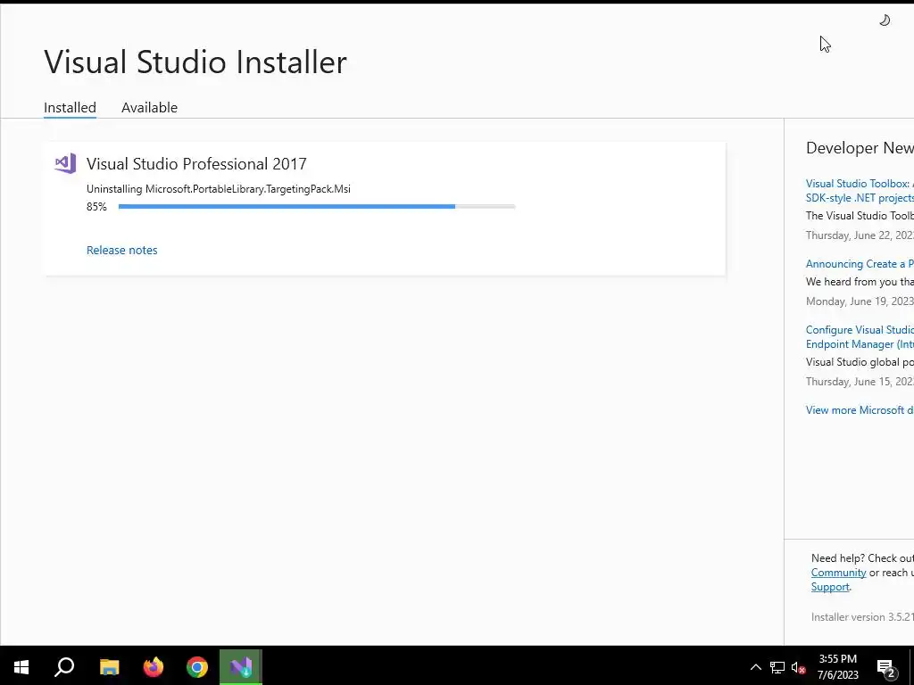914x685 pixels.
Task: Click the Monday, June 19, 2023 date
Action: point(860,301)
